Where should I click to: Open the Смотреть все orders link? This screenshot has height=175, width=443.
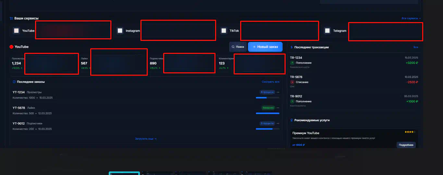[270, 82]
